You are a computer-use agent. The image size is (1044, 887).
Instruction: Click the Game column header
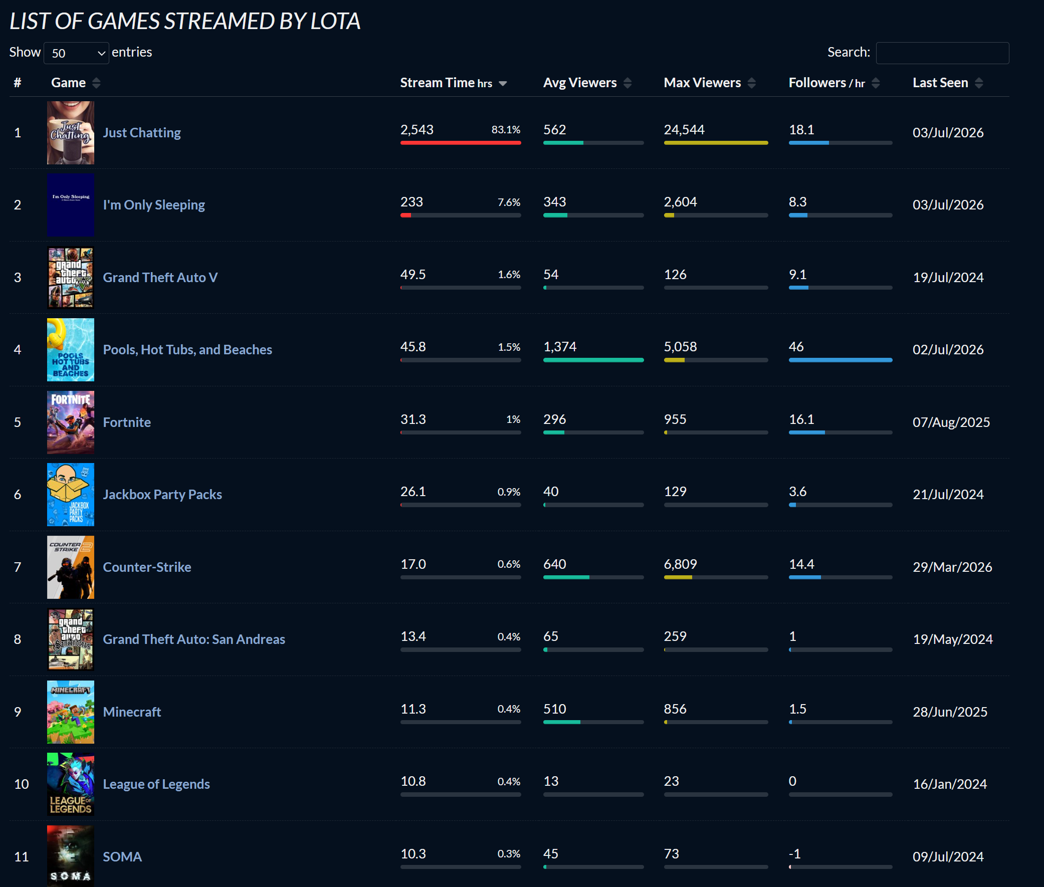pos(68,83)
